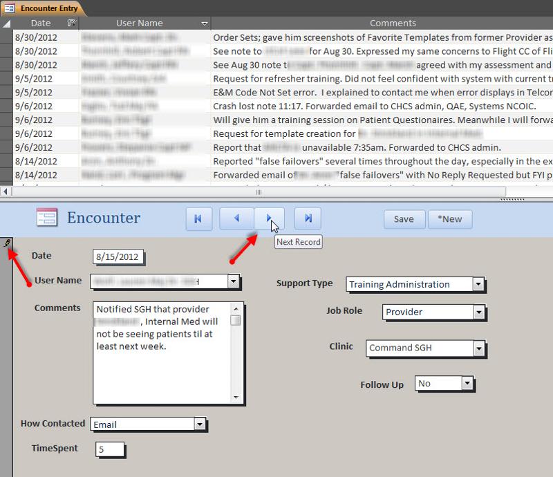This screenshot has width=553, height=477.
Task: Click the datasheet select-all corner triangle
Action: coord(6,23)
